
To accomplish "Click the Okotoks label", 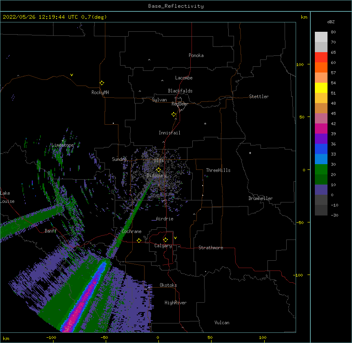I will (x=168, y=285).
